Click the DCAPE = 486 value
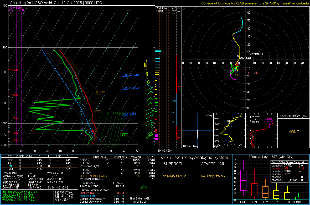Image resolution: width=310 pixels, height=205 pixels. 11,185
